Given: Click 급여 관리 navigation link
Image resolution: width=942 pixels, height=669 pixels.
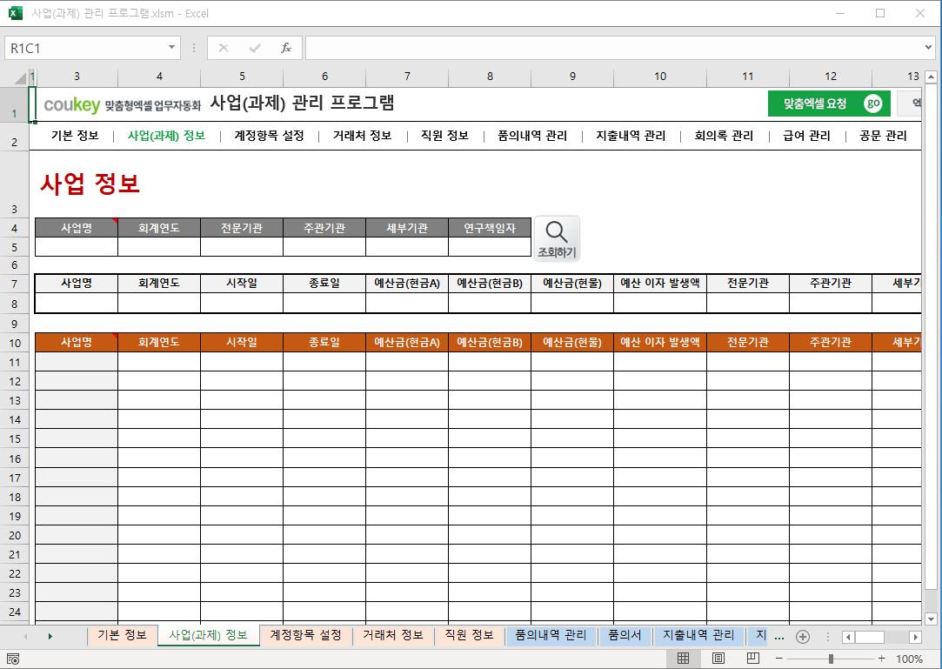Looking at the screenshot, I should coord(807,136).
